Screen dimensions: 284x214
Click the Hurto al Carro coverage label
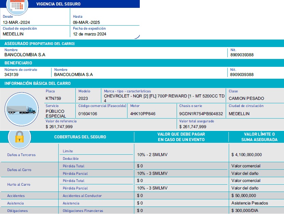coord(19,185)
